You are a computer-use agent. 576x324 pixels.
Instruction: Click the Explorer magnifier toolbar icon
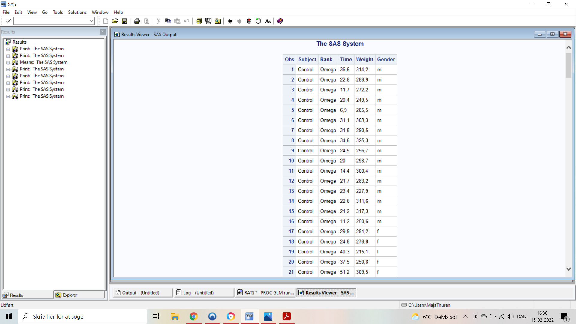pyautogui.click(x=218, y=21)
